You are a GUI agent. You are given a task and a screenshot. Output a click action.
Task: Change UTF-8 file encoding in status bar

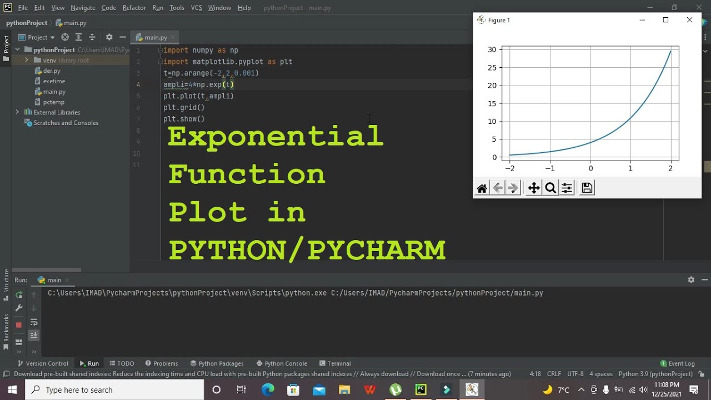coord(575,374)
